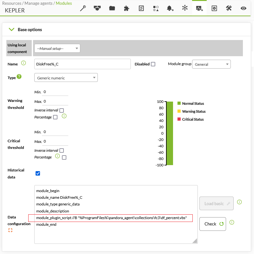The height and width of the screenshot is (254, 254).
Task: Click the green help icon beside Type
Action: pos(19,77)
